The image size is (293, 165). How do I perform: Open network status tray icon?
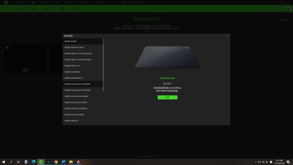259,162
